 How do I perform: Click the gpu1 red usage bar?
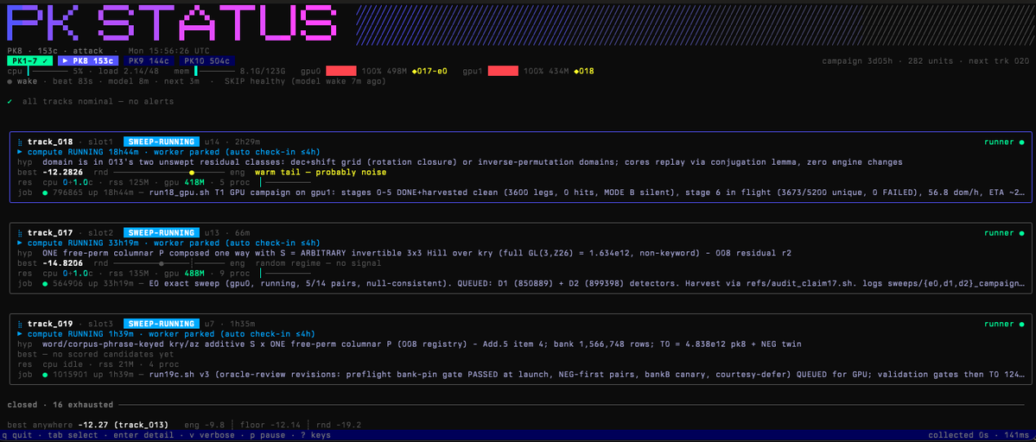[x=503, y=72]
